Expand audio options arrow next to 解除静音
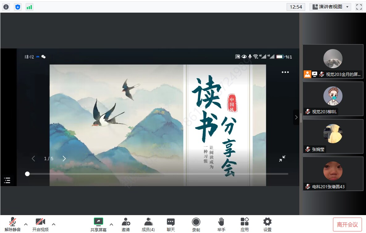 pyautogui.click(x=26, y=224)
